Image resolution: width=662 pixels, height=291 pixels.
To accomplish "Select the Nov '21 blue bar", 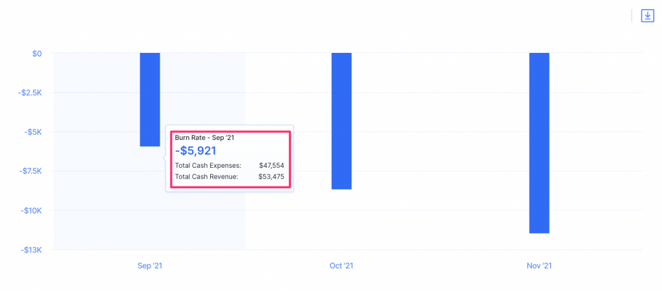I will [539, 143].
